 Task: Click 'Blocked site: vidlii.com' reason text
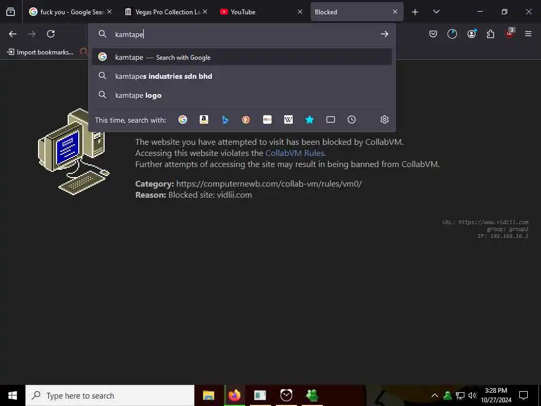210,195
